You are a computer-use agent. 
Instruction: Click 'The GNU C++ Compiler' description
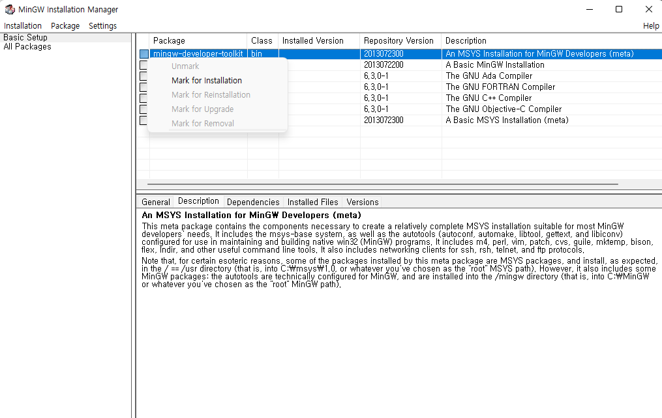(x=489, y=98)
